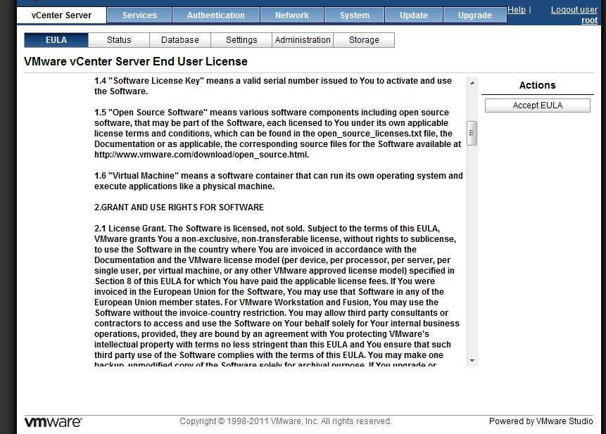Open the Update tab
The width and height of the screenshot is (606, 434).
point(414,15)
